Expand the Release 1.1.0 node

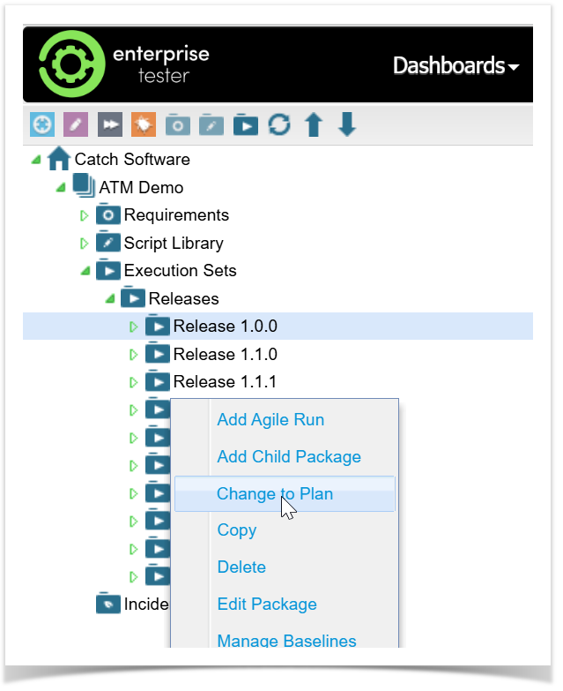(x=134, y=355)
